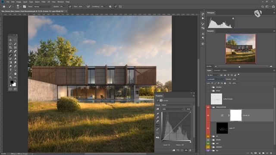Open the Search icon at top right
Screen dimensions: 276x155
[263, 6]
